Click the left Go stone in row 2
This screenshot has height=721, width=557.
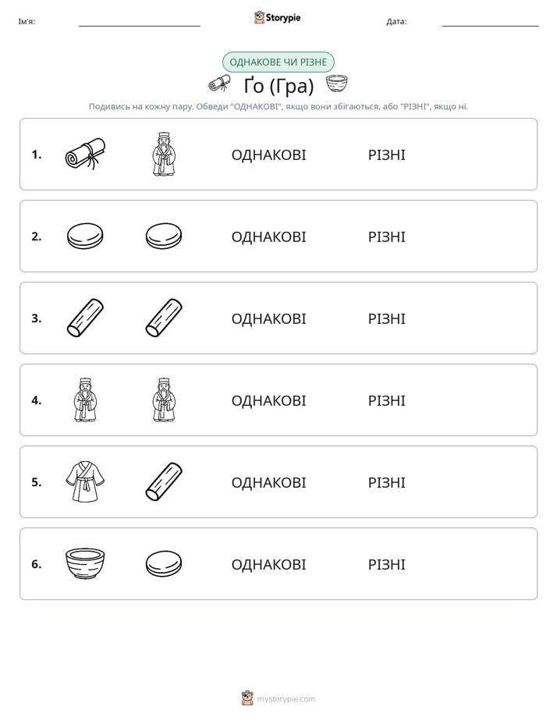point(85,236)
